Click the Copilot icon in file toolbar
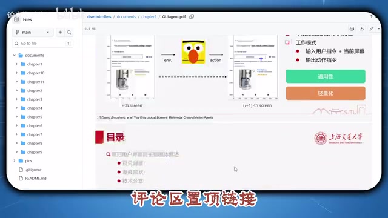388x218 pixels. tap(352, 28)
